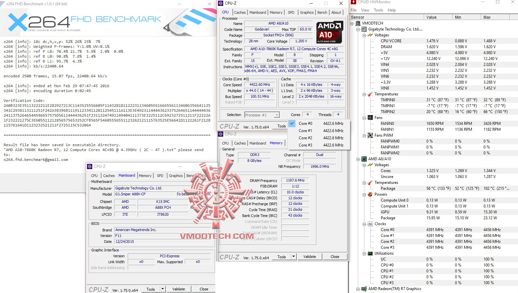Click the voltage icon beside AMD A8/A10's Voltages
Viewport: 518px width, 293px height.
click(370, 165)
